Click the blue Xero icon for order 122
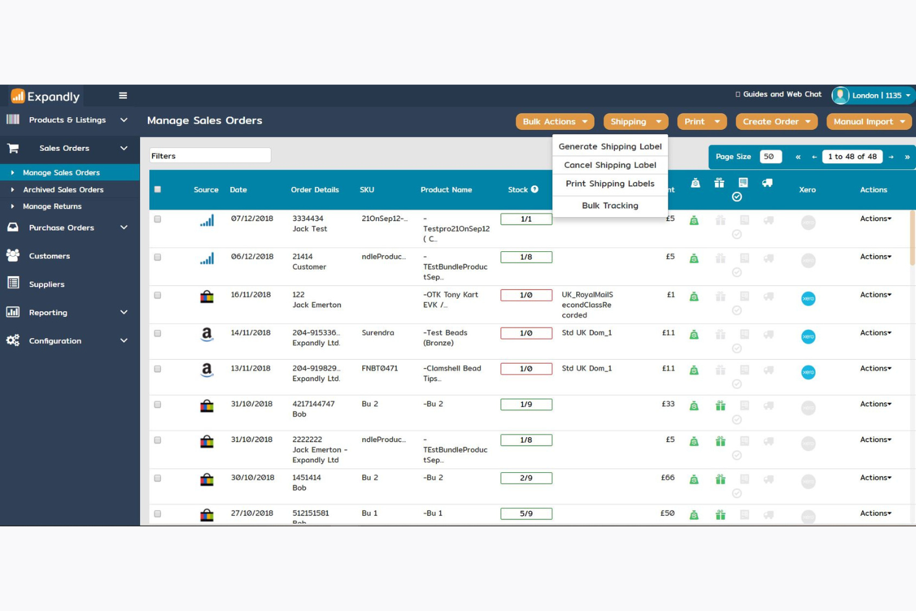The image size is (916, 611). click(808, 298)
